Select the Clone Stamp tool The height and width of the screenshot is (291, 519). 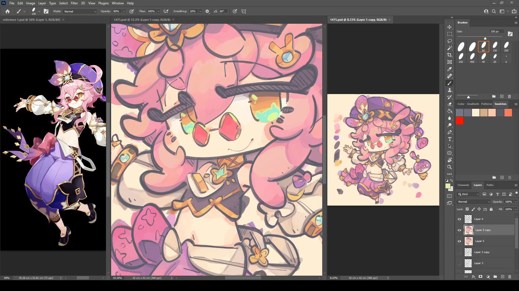[450, 90]
